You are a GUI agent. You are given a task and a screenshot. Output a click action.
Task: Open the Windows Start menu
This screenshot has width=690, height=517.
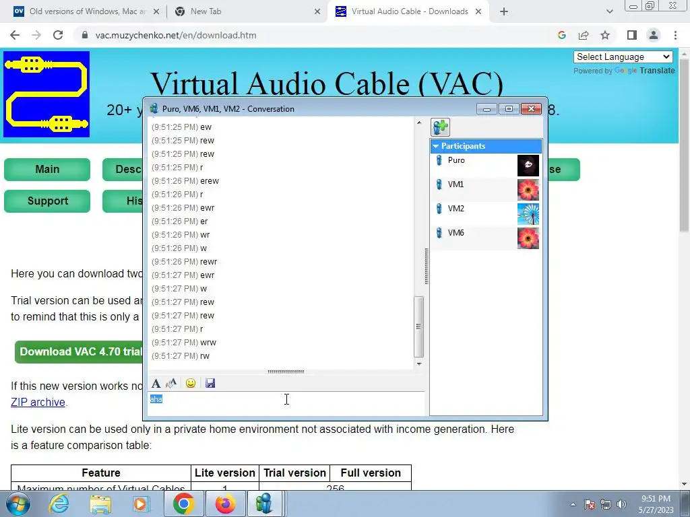(x=18, y=504)
